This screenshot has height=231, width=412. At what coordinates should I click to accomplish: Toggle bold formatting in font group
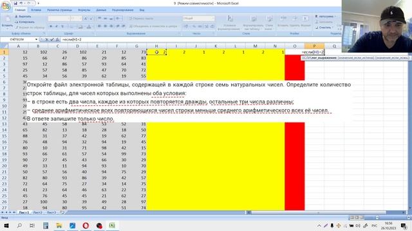(x=51, y=26)
